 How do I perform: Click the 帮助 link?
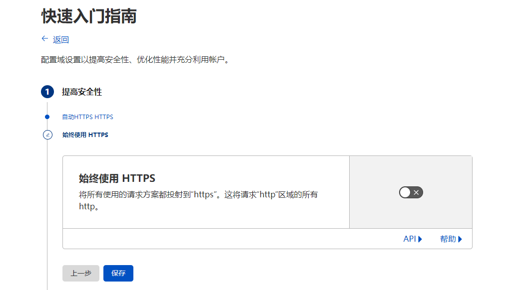pos(449,239)
